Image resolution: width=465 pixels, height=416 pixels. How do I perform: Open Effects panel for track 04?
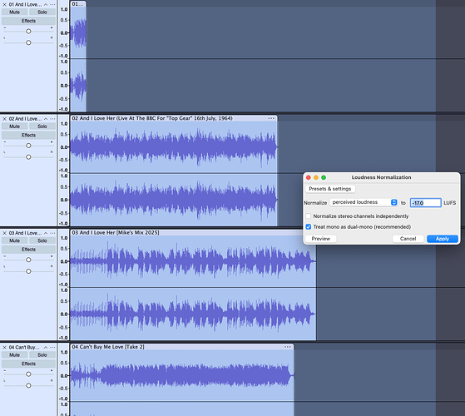point(28,364)
